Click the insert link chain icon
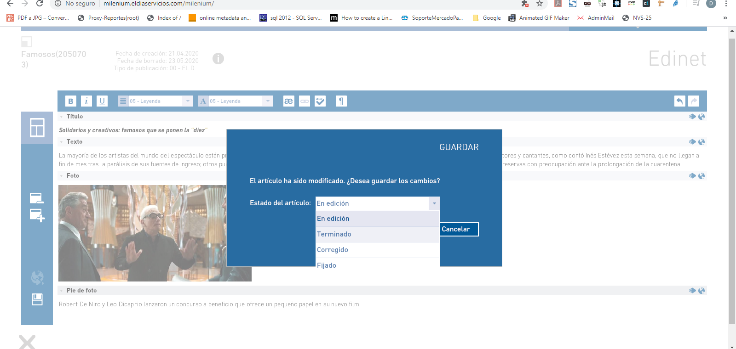 (305, 101)
